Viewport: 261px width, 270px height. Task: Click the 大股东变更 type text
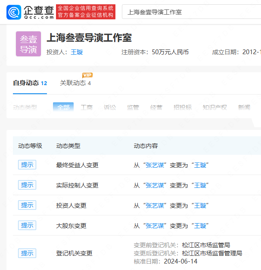[71, 226]
